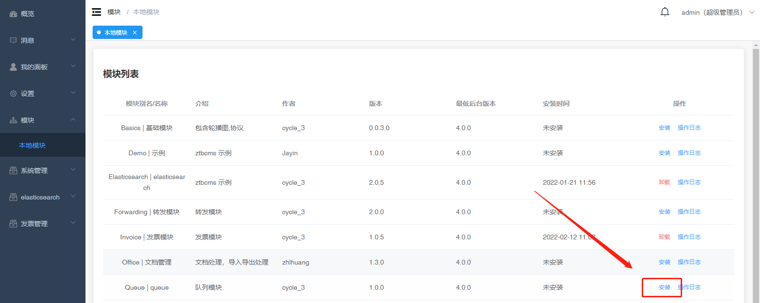Uninstall the Elasticsearch module
The height and width of the screenshot is (303, 760).
click(665, 182)
